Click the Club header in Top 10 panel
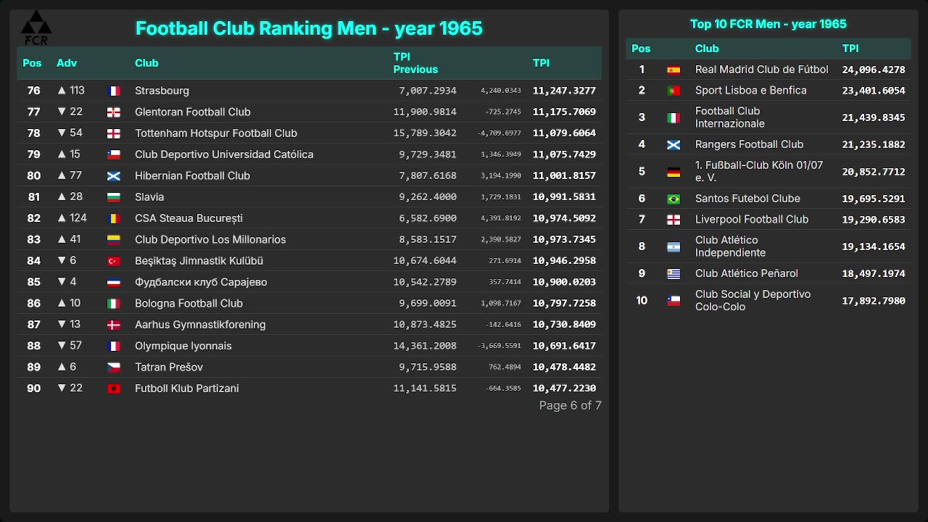The height and width of the screenshot is (522, 928). (707, 49)
